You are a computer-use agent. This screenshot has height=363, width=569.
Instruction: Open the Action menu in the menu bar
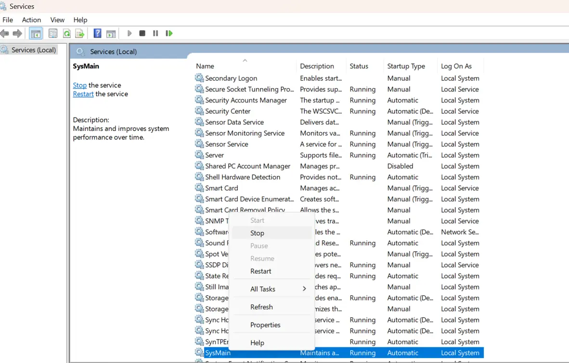click(31, 20)
